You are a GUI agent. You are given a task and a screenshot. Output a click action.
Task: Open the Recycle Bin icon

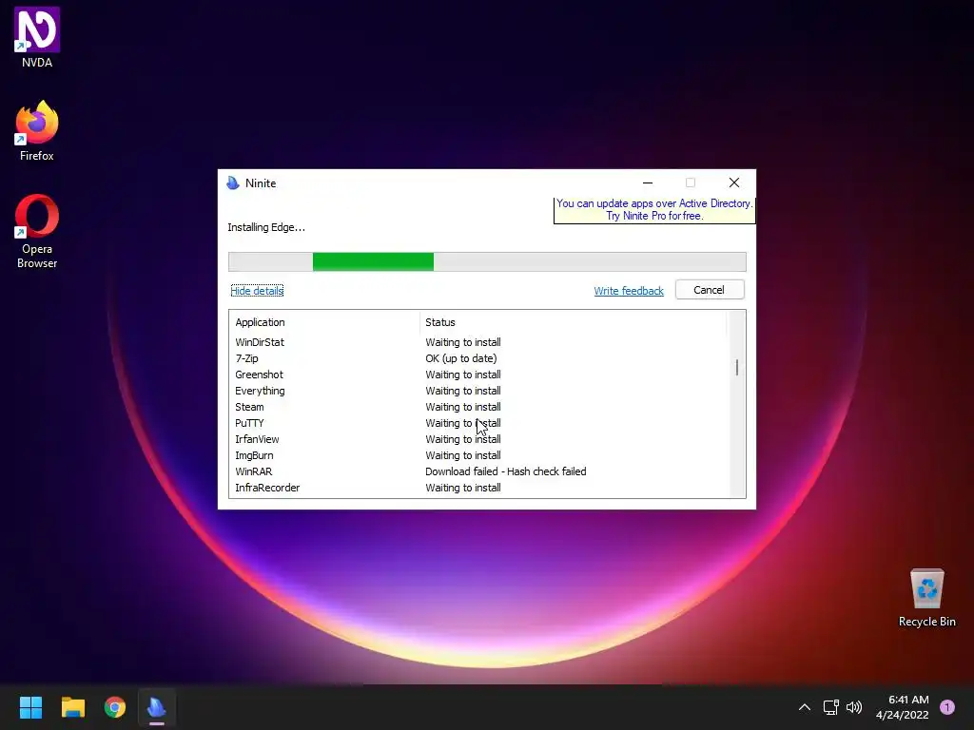pyautogui.click(x=926, y=598)
